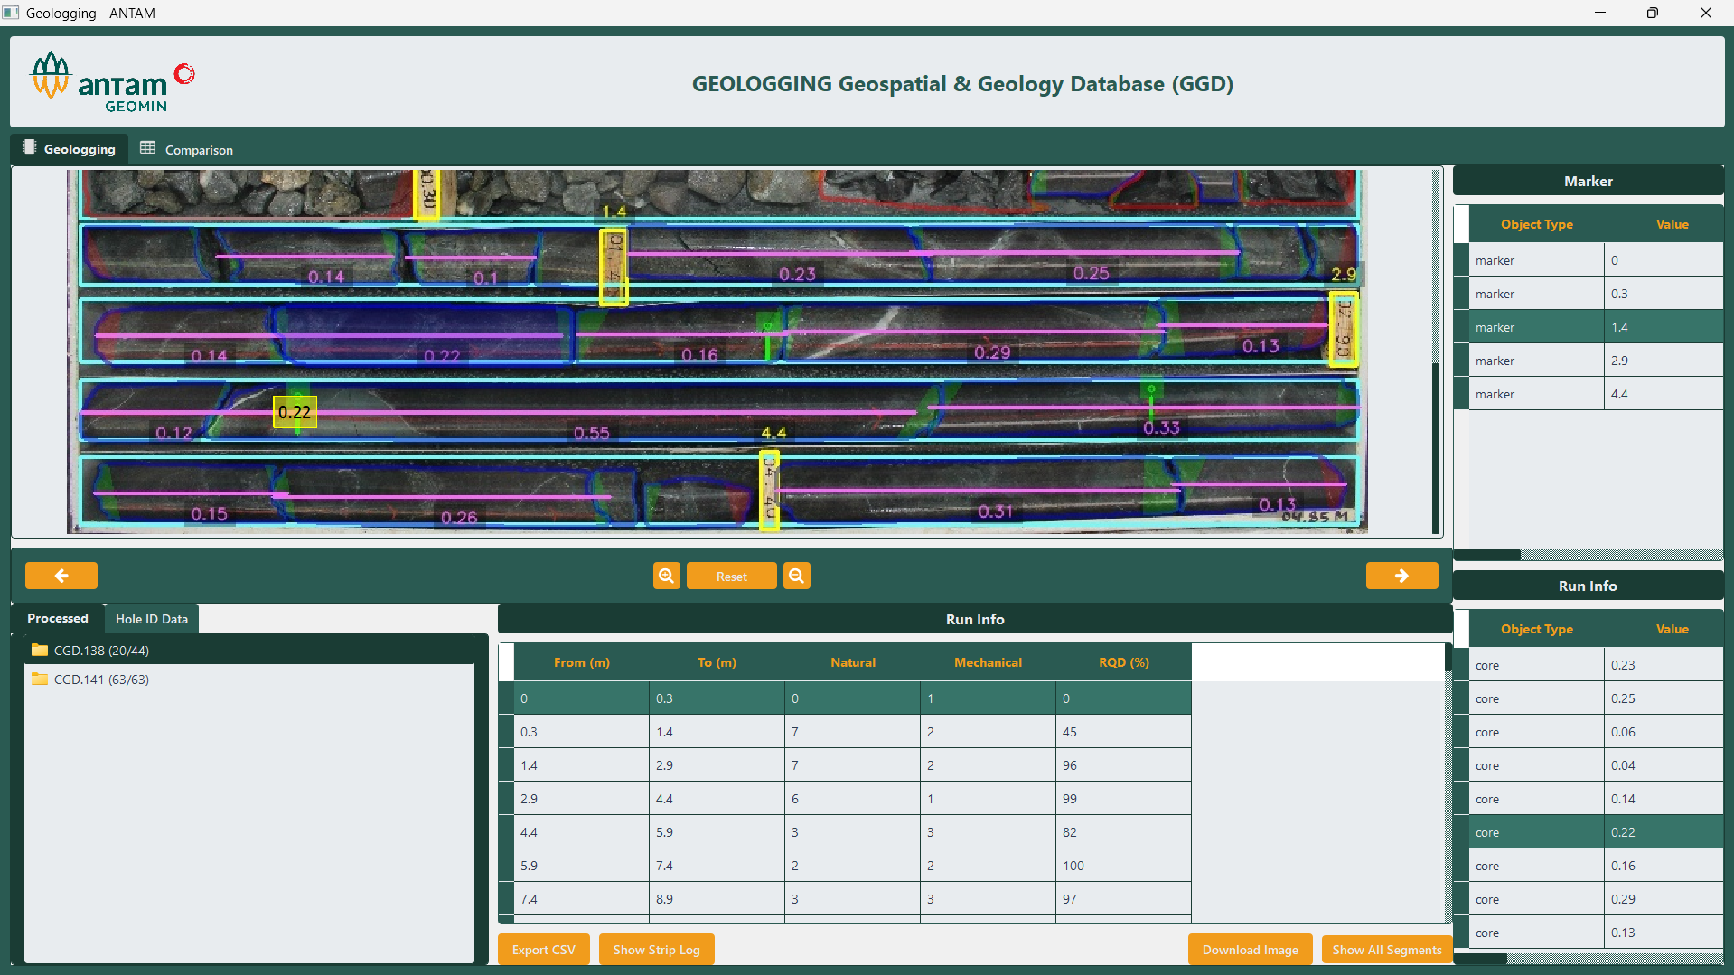Open the Hole ID Data tab
The width and height of the screenshot is (1734, 975).
[151, 619]
